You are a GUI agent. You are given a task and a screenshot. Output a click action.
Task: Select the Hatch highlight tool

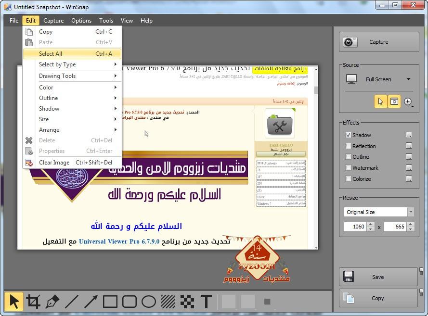pos(168,302)
